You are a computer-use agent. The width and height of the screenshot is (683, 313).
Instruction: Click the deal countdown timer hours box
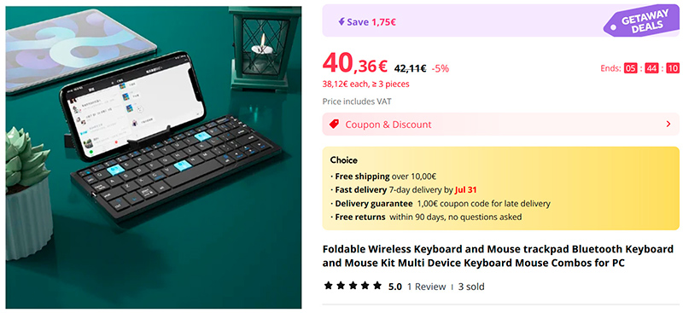click(630, 68)
